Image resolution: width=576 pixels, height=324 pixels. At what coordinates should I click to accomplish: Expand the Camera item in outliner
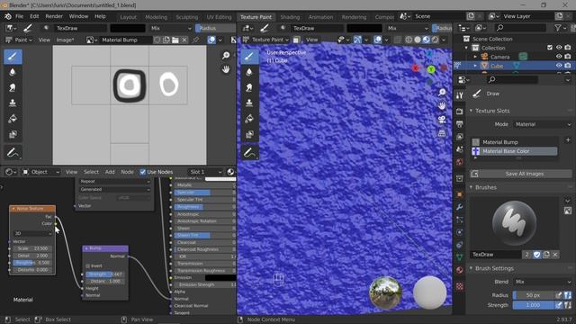tap(475, 57)
